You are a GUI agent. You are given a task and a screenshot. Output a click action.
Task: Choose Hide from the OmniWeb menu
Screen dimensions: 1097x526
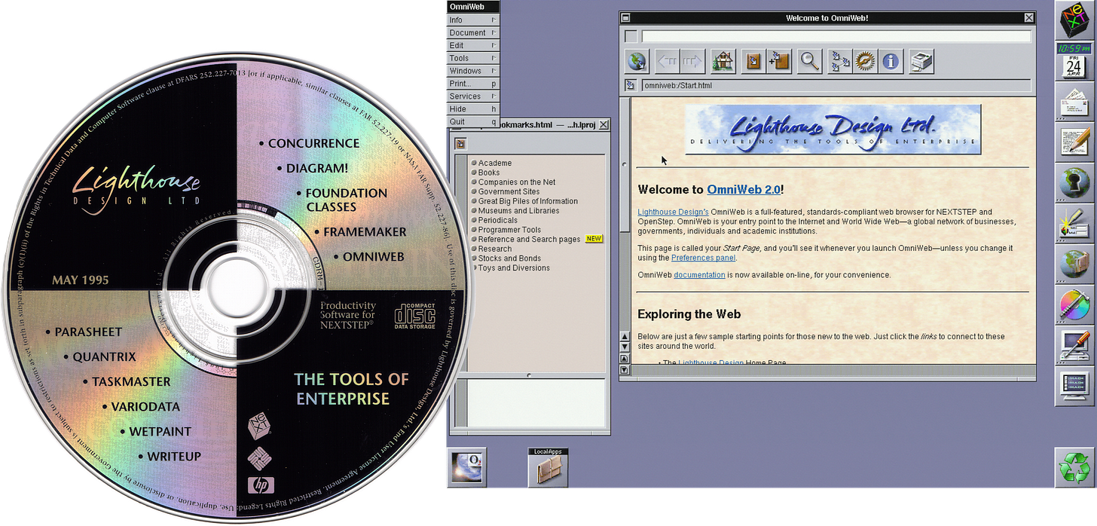pos(473,109)
